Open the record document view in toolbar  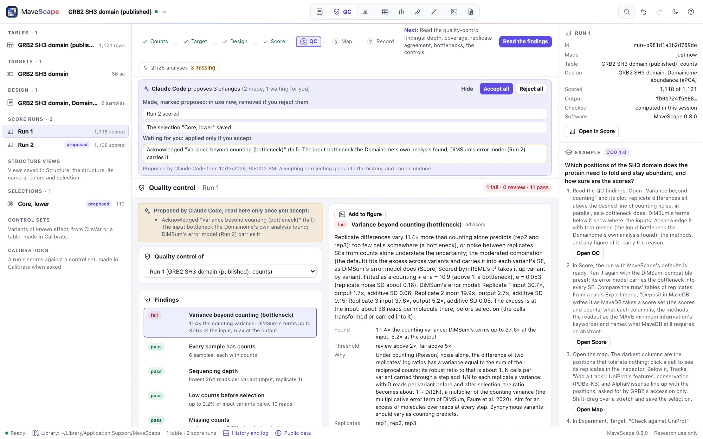(x=470, y=12)
